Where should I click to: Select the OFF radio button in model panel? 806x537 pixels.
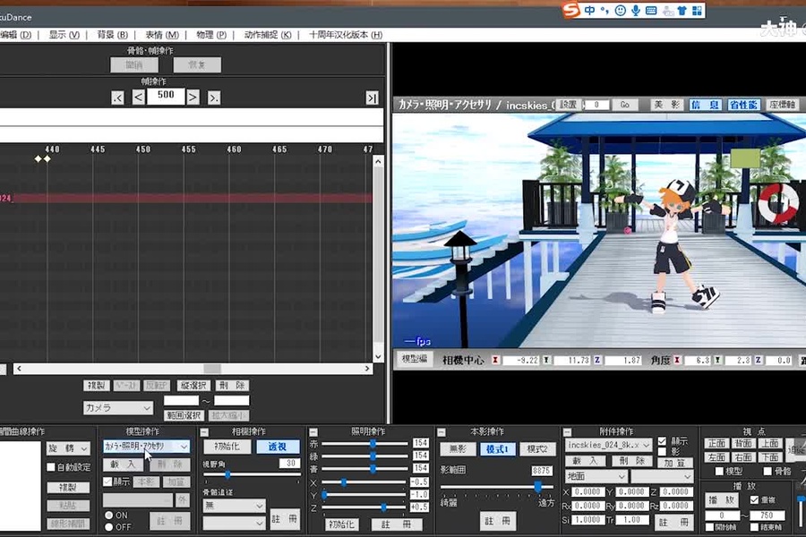[111, 525]
